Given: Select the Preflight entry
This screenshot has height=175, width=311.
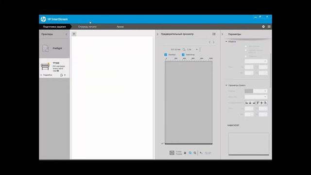Looking at the screenshot, I should coord(54,49).
